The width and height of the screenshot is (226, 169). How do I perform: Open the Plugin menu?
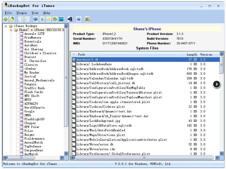(22, 13)
